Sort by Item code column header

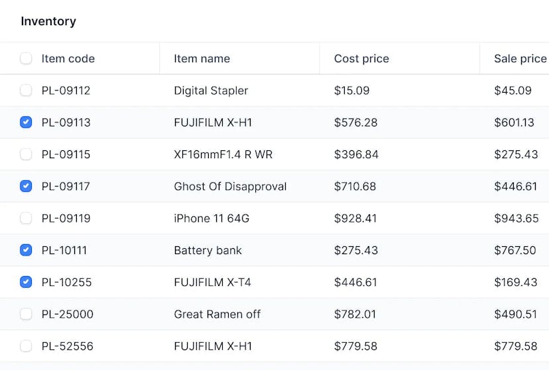tap(68, 58)
